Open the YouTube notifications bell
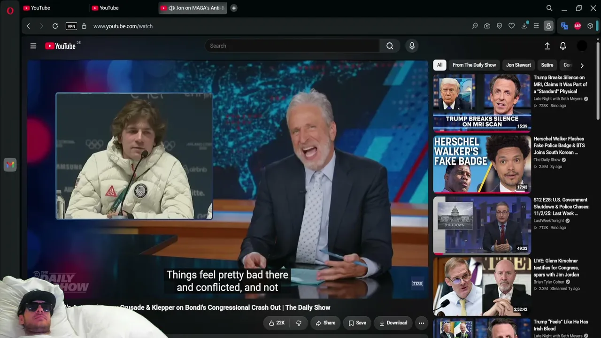Viewport: 601px width, 338px height. (x=563, y=46)
